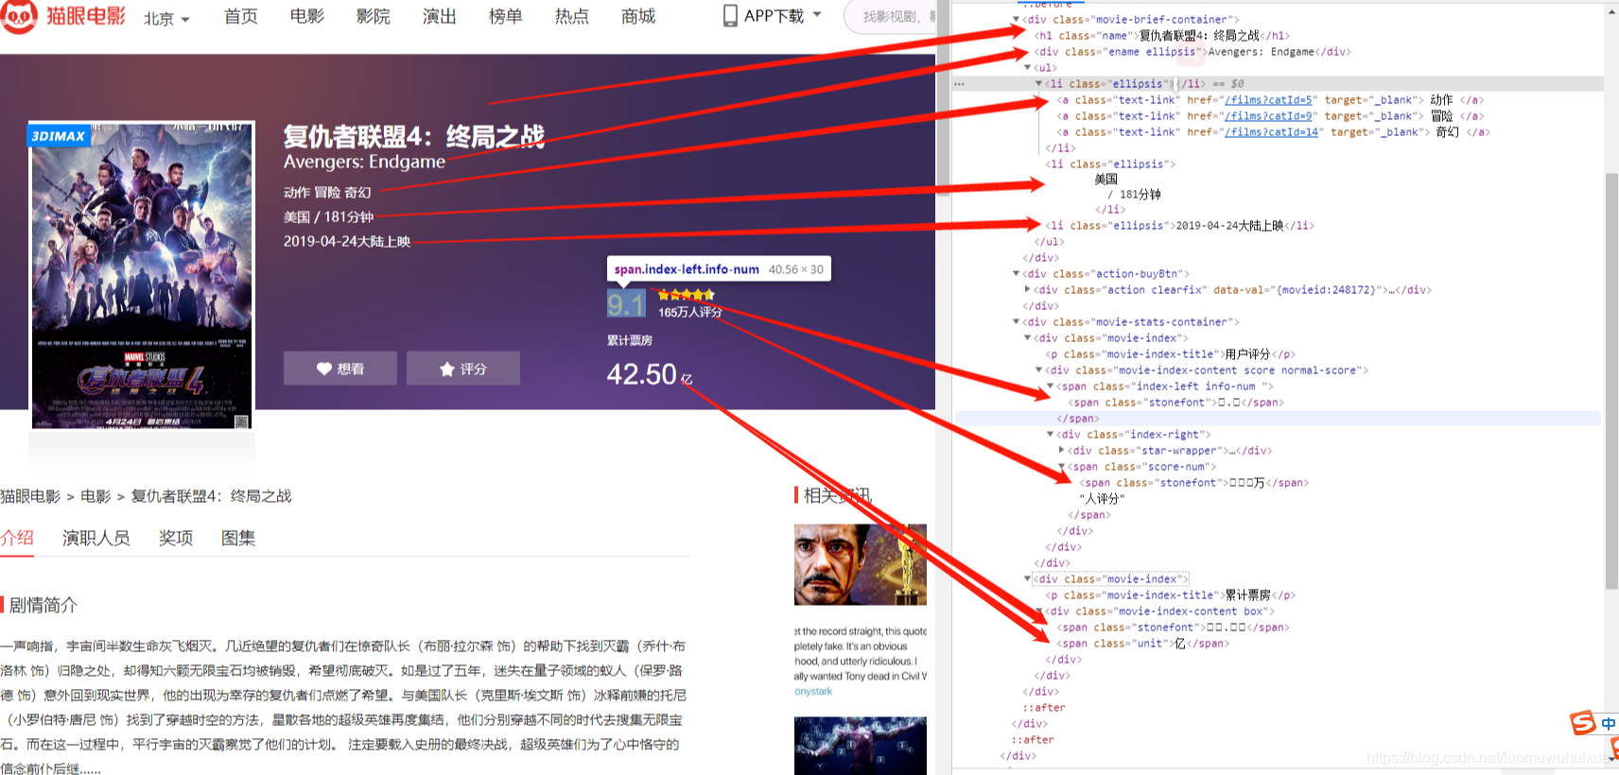The width and height of the screenshot is (1619, 775).
Task: Click the 2019-04-24大陆上映 text on page
Action: click(347, 241)
